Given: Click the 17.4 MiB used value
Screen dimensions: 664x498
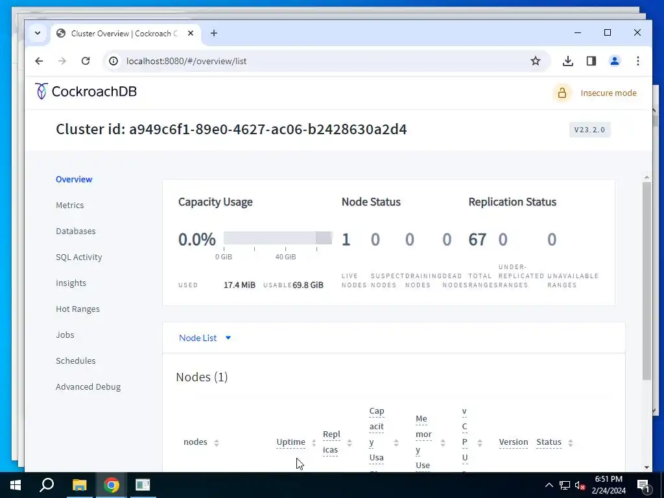Looking at the screenshot, I should [x=240, y=285].
